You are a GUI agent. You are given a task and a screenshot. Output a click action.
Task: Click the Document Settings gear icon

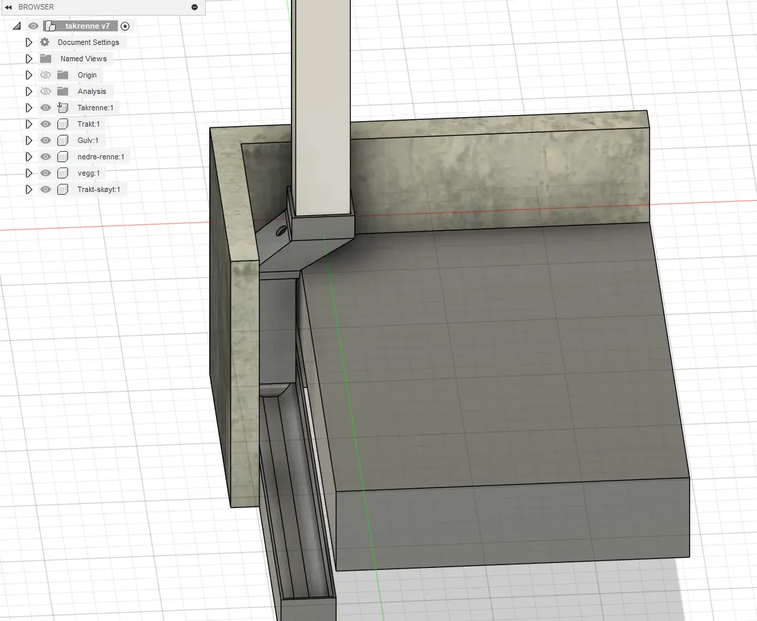pyautogui.click(x=45, y=42)
